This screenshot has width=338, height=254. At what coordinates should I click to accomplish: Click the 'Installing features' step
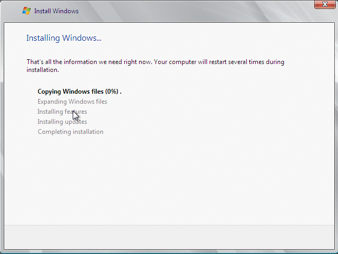[62, 112]
